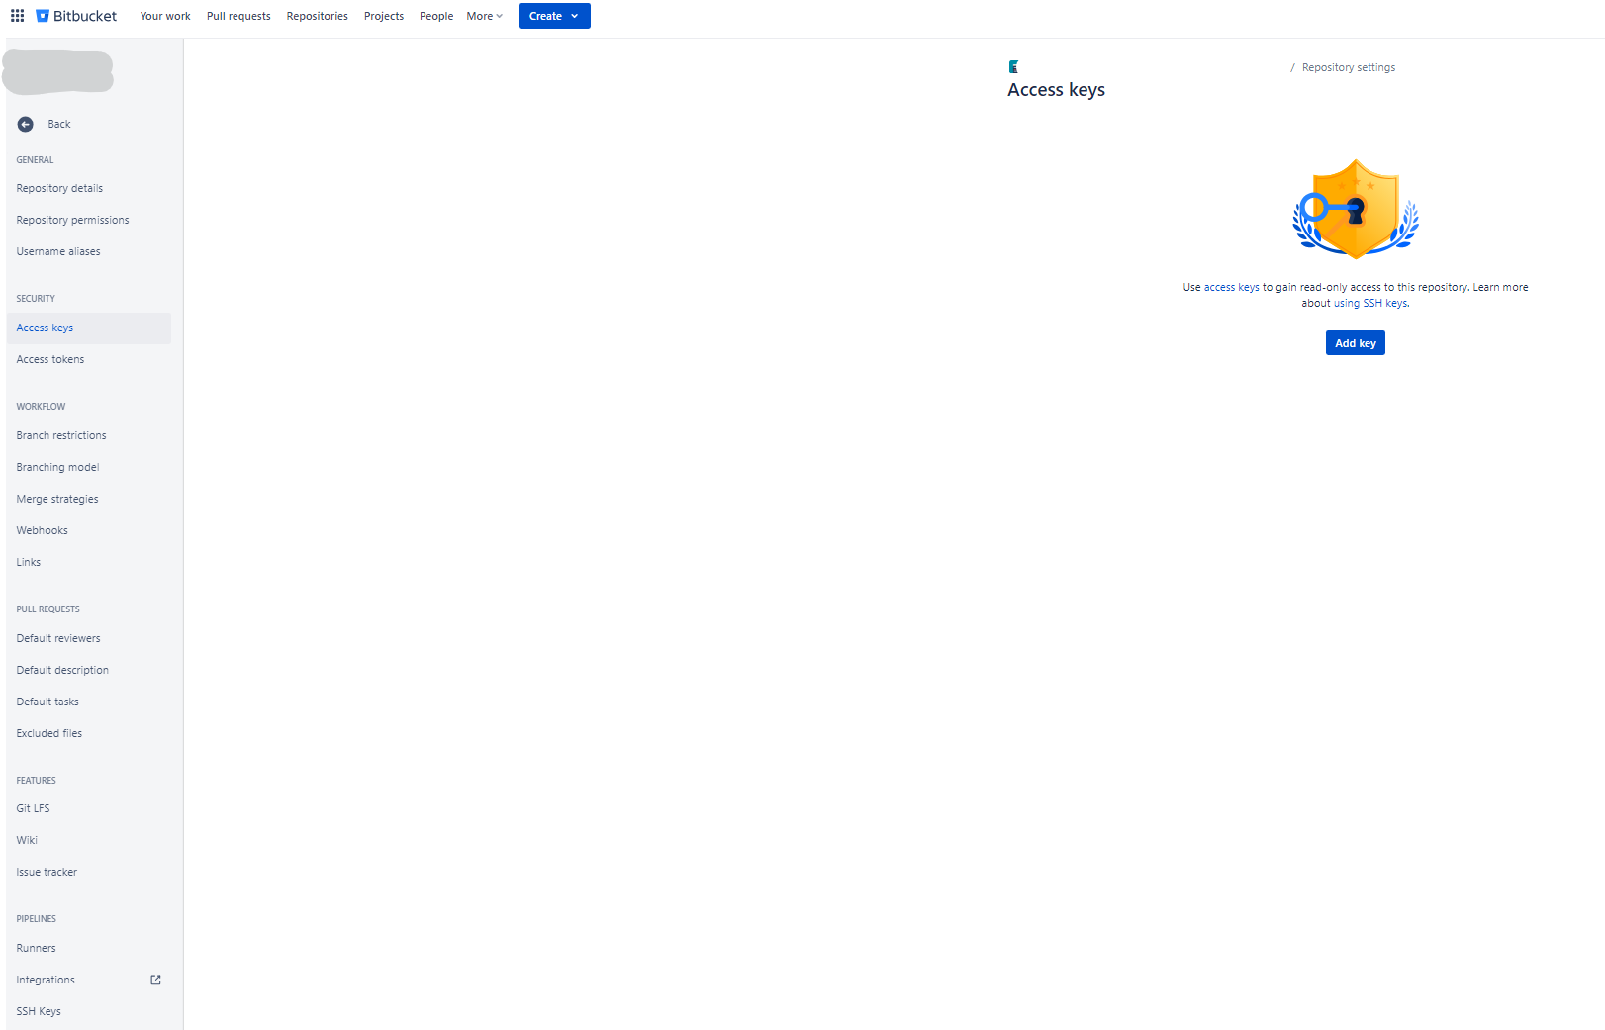Follow the 'access keys' hyperlink in description
Viewport: 1605px width, 1030px height.
[x=1231, y=287]
